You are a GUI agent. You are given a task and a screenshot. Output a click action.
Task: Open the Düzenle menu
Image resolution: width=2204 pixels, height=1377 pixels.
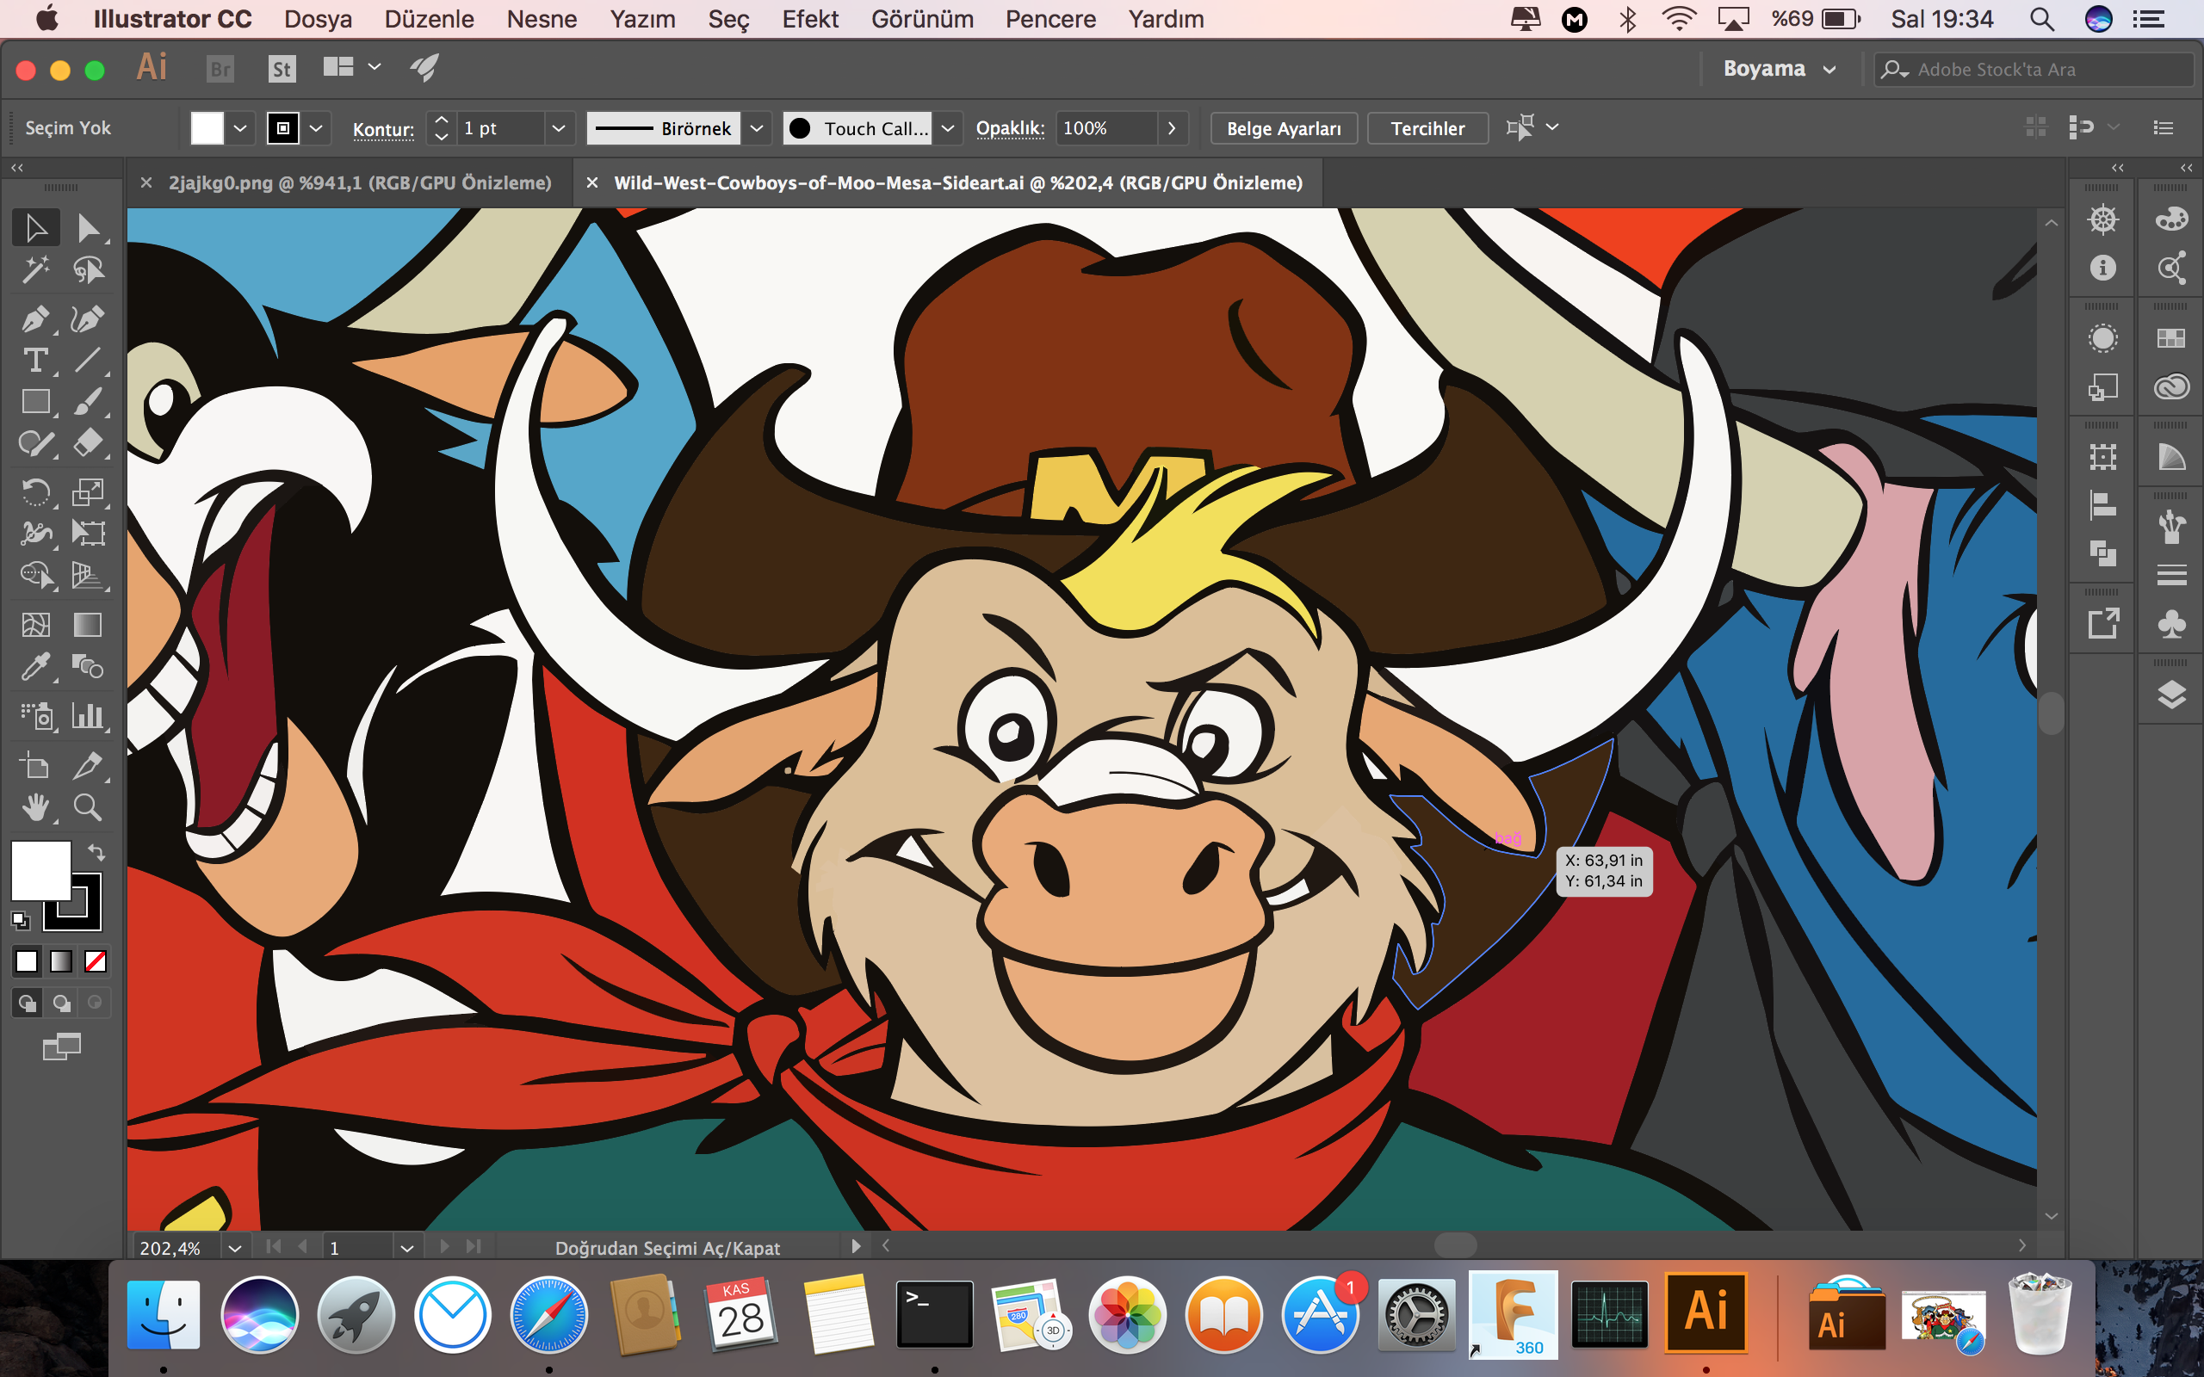click(x=429, y=19)
